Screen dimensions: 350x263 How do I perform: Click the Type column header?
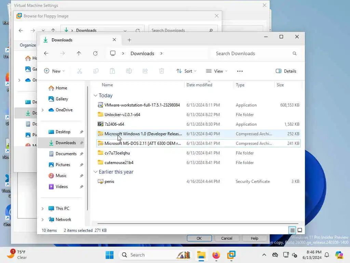254,85
